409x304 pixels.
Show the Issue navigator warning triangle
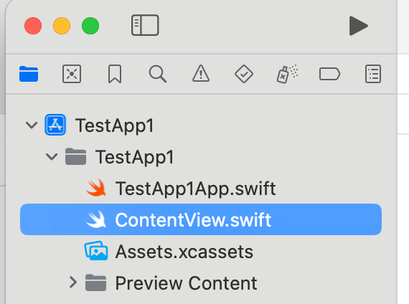pyautogui.click(x=201, y=74)
